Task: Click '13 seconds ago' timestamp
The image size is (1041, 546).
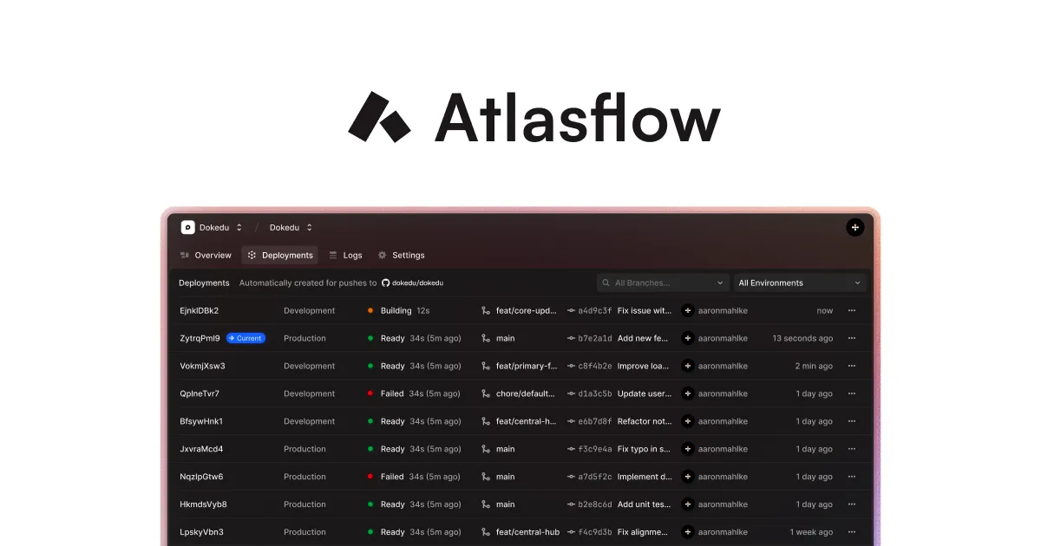Action: pos(802,338)
